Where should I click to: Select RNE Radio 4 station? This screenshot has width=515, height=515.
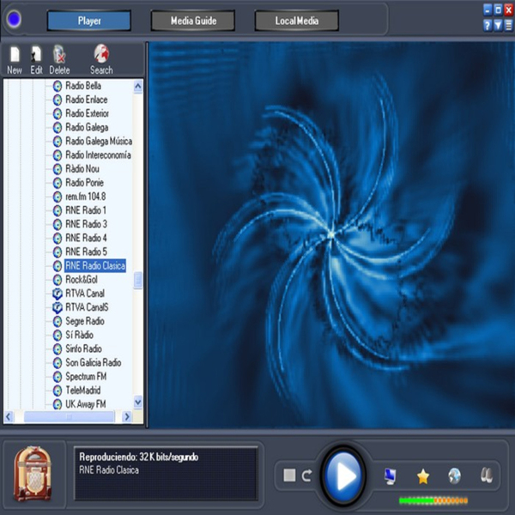(x=86, y=238)
